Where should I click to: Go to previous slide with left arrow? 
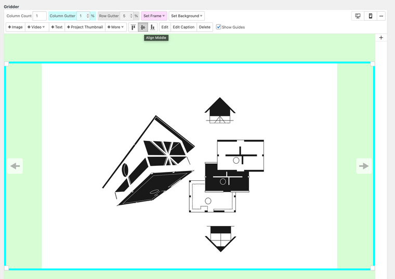click(15, 166)
